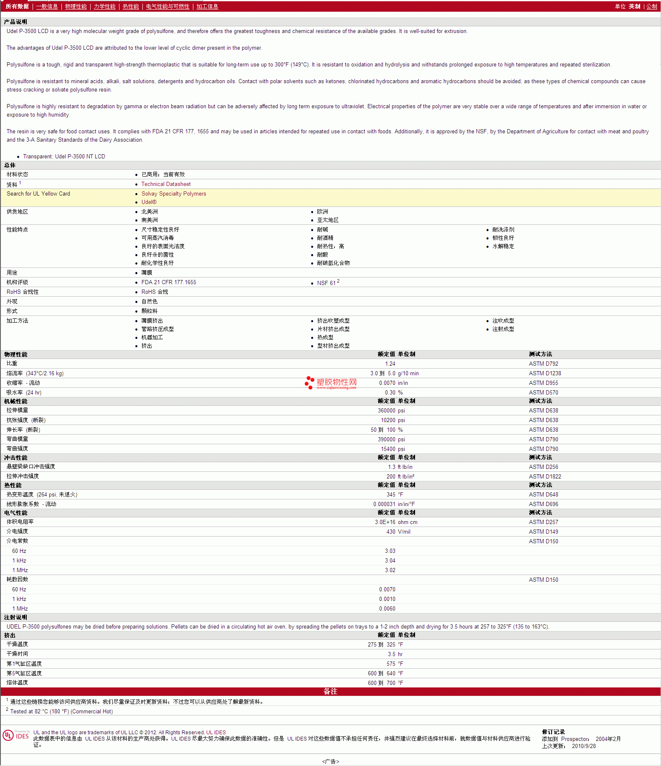This screenshot has height=766, width=661.
Task: Click the 介电强度 value 430 V/mil
Action: tap(398, 532)
